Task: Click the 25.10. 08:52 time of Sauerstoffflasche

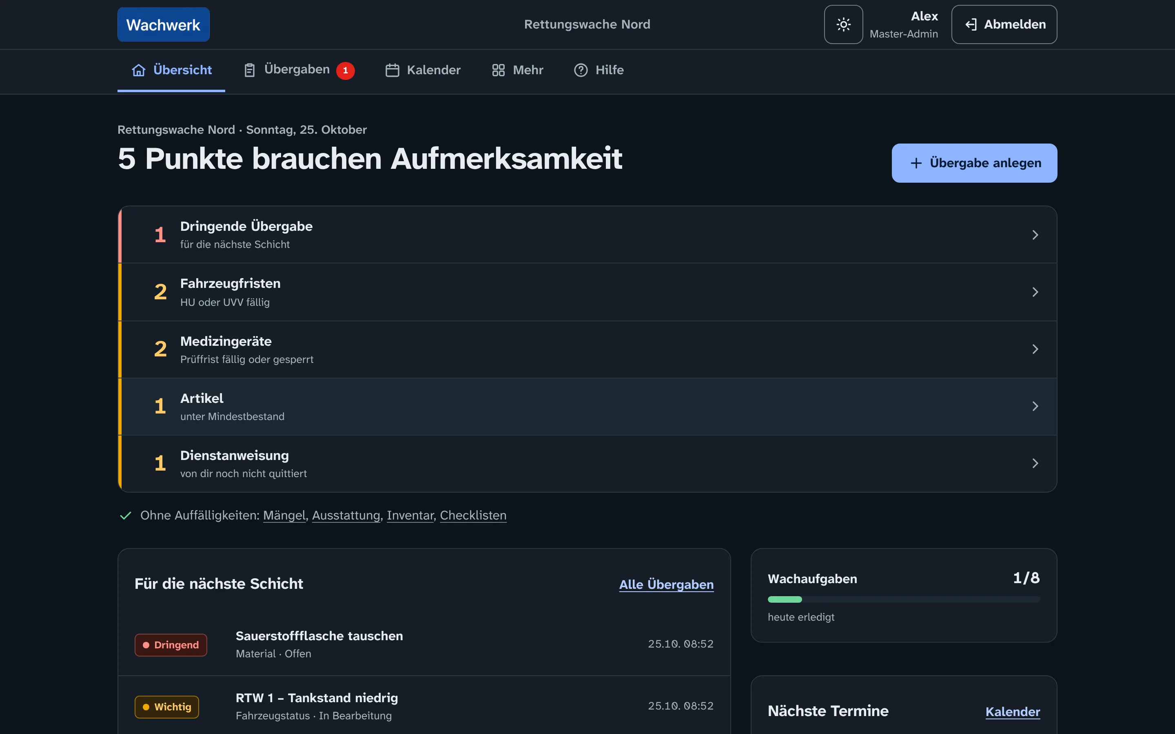Action: click(680, 644)
